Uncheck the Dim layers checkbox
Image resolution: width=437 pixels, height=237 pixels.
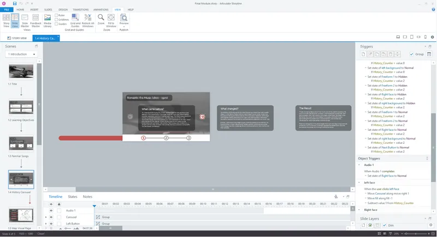[x=385, y=226]
